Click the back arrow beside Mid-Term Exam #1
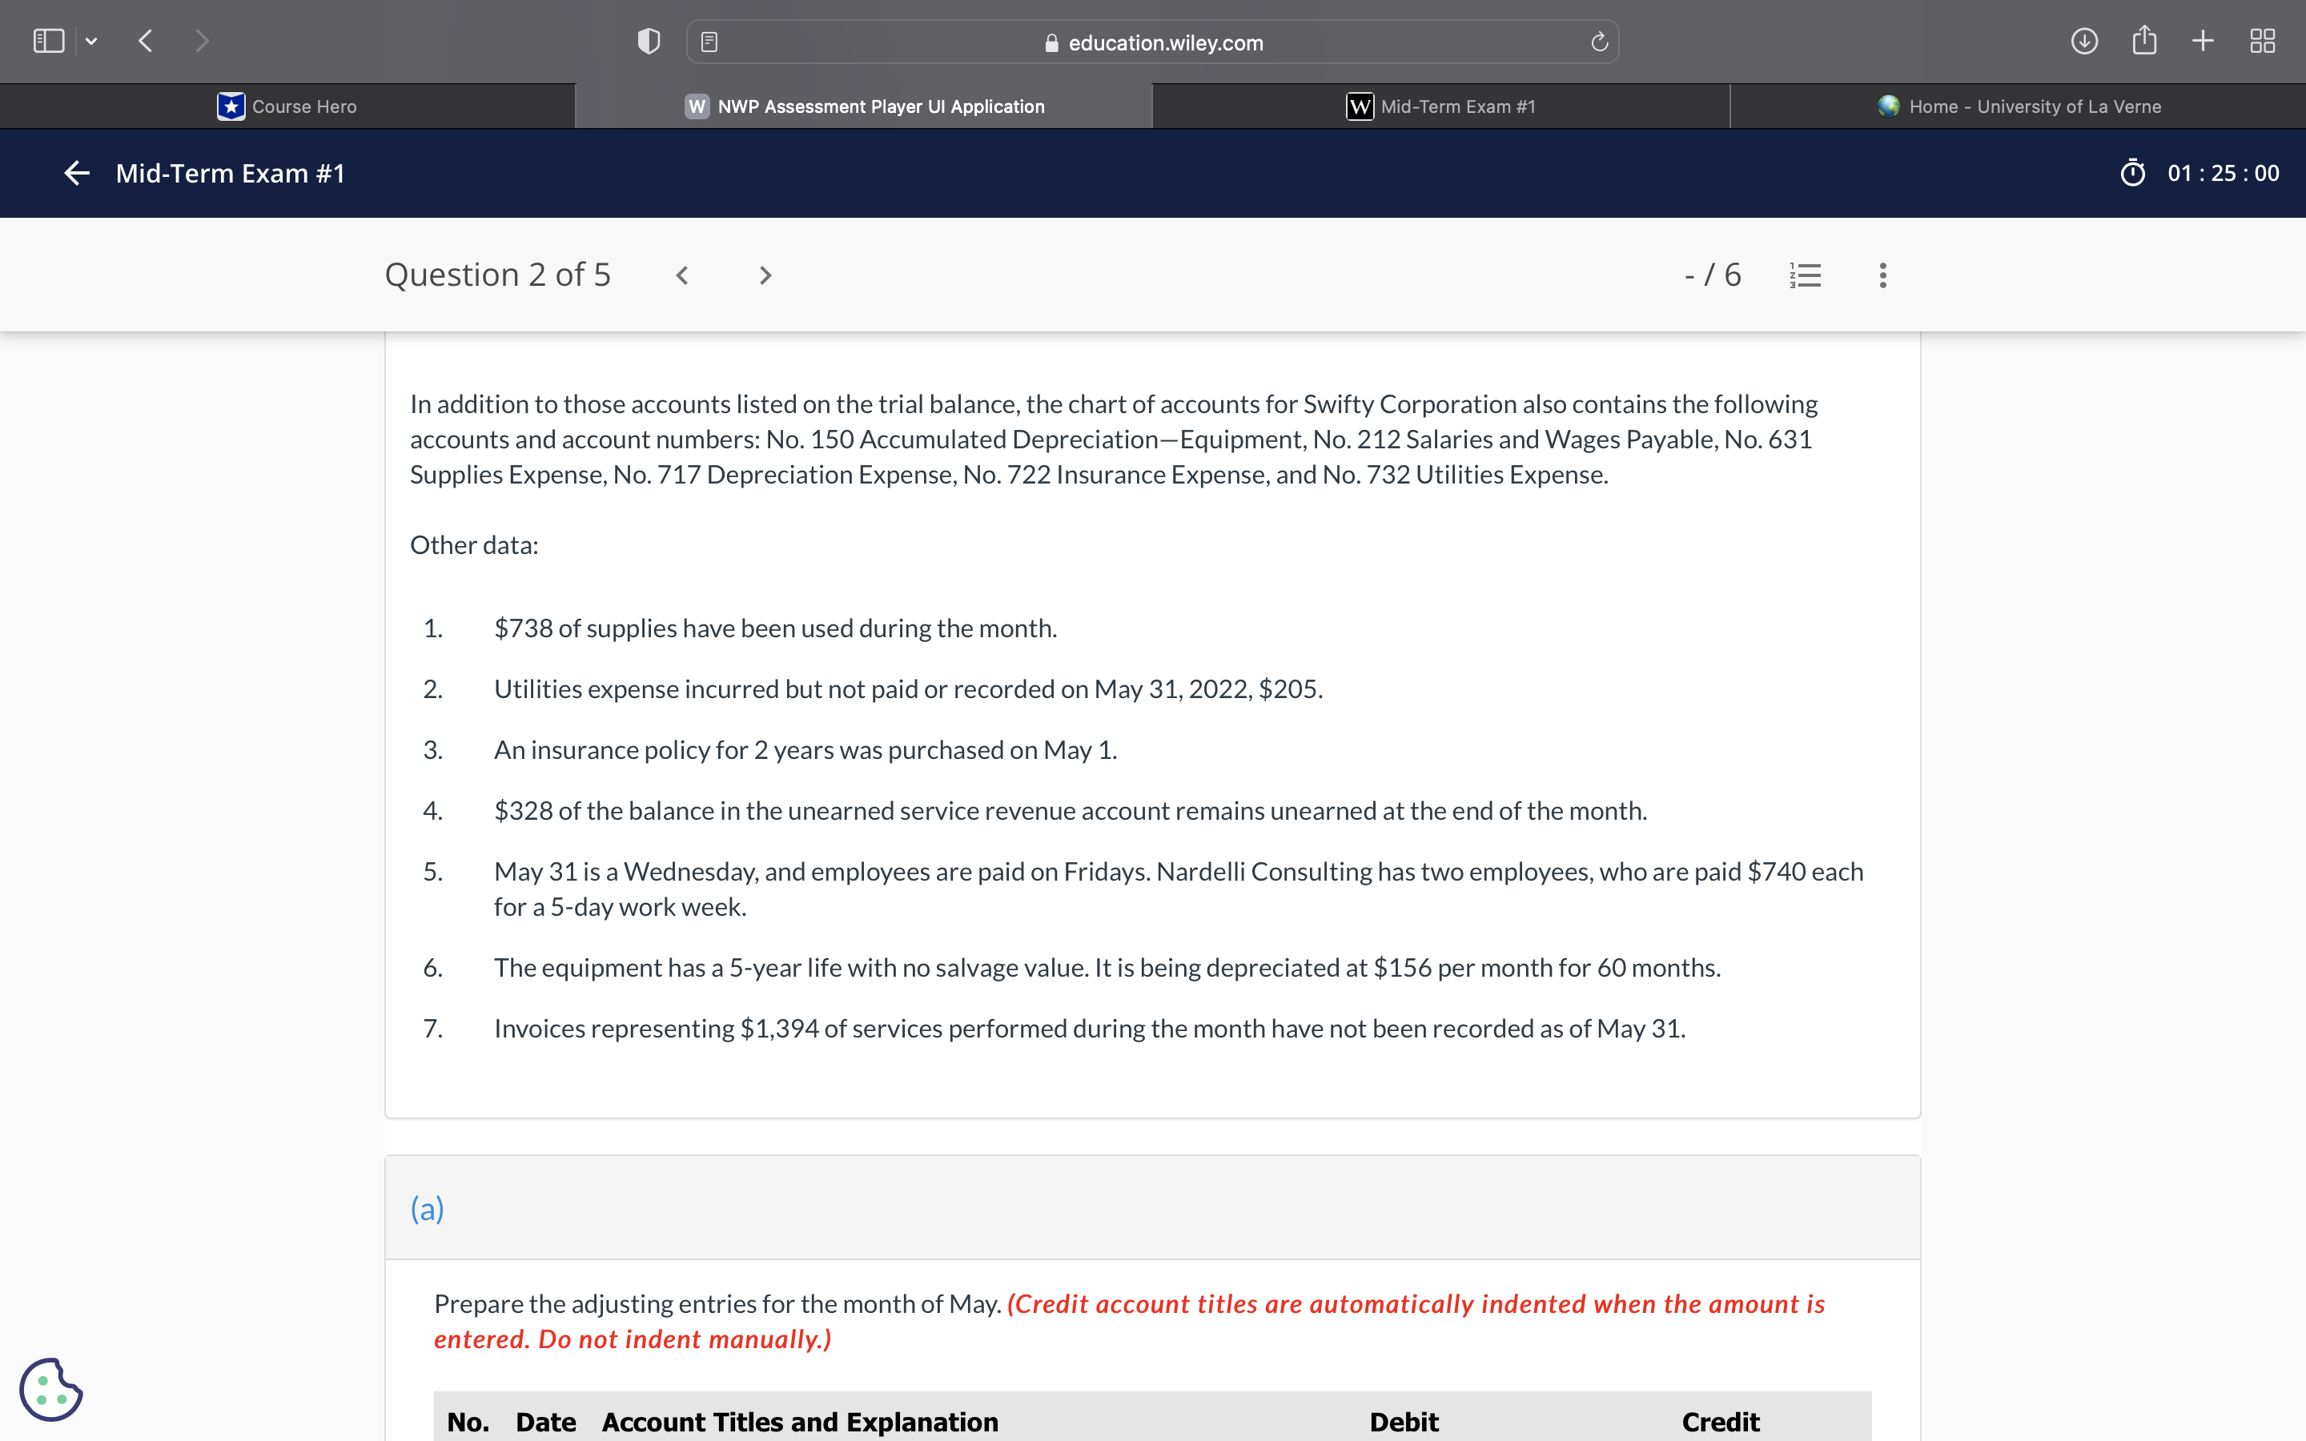The width and height of the screenshot is (2306, 1441). (x=76, y=172)
